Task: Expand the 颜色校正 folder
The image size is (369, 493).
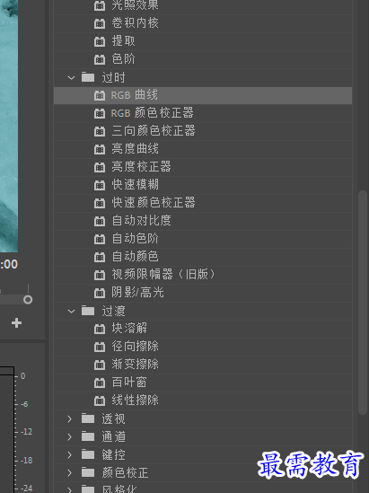Action: tap(70, 472)
